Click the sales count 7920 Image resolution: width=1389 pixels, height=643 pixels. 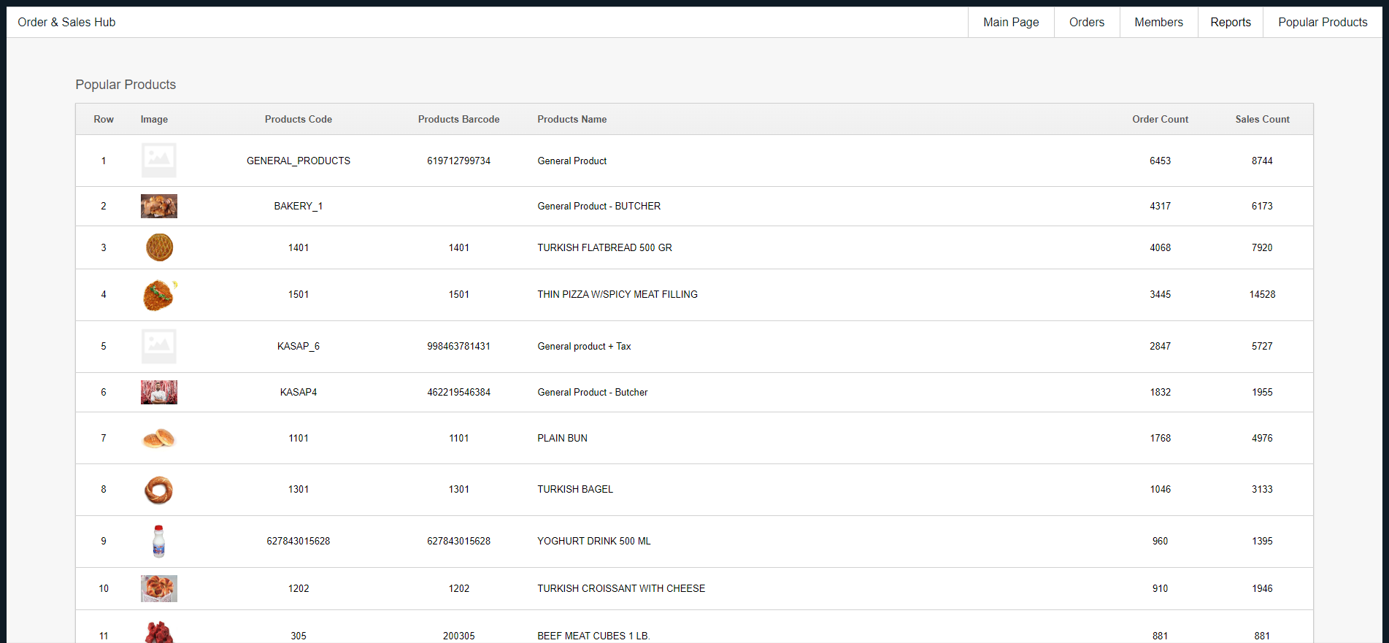pos(1263,247)
